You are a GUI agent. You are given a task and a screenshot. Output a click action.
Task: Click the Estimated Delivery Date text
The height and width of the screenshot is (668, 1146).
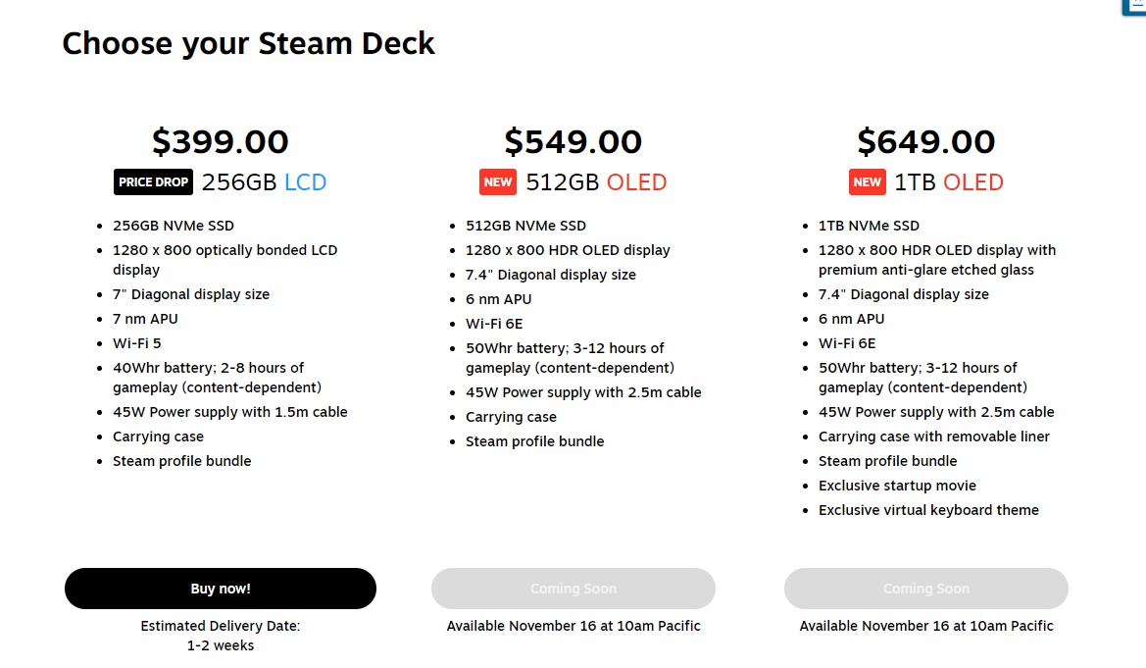coord(221,626)
